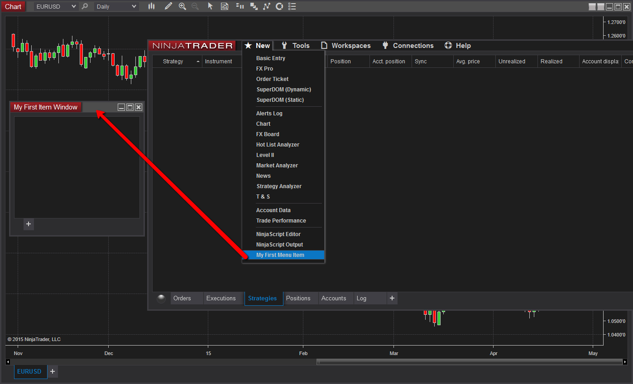This screenshot has width=633, height=384.
Task: Add a tab in My First Item Window
Action: 29,224
